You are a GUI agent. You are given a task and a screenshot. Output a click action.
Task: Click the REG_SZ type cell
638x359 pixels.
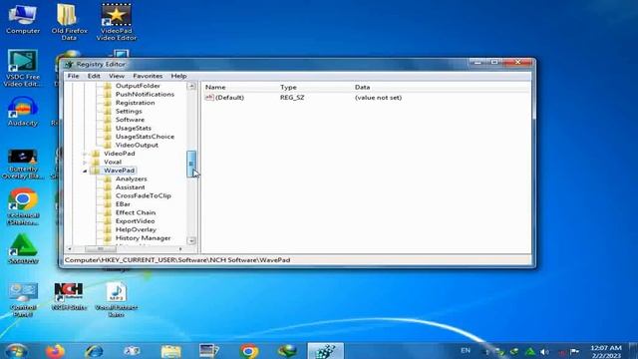(x=292, y=98)
